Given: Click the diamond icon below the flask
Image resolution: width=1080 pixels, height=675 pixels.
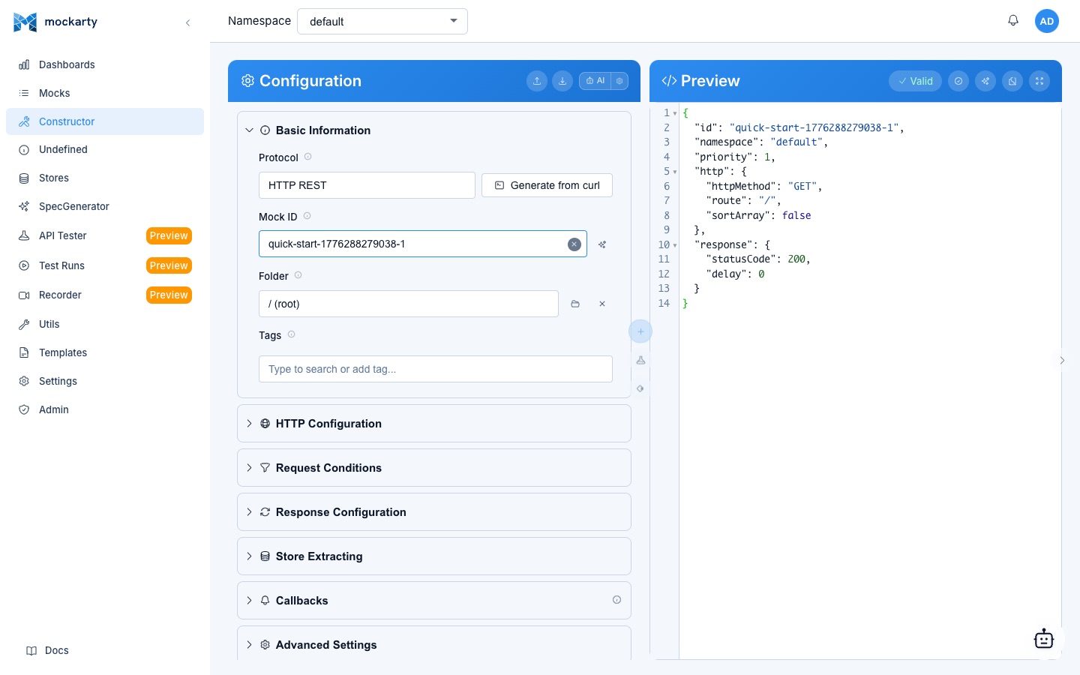Looking at the screenshot, I should (640, 388).
